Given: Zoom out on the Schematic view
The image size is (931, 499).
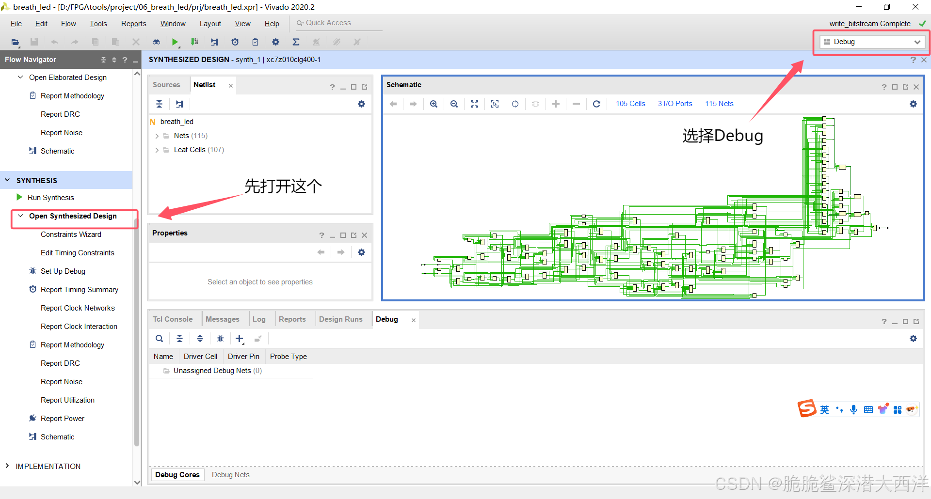Looking at the screenshot, I should (x=454, y=104).
